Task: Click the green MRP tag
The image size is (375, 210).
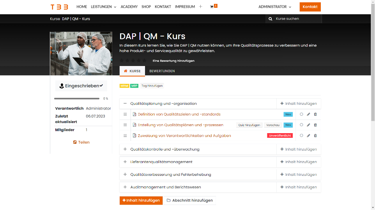Action: pyautogui.click(x=134, y=86)
